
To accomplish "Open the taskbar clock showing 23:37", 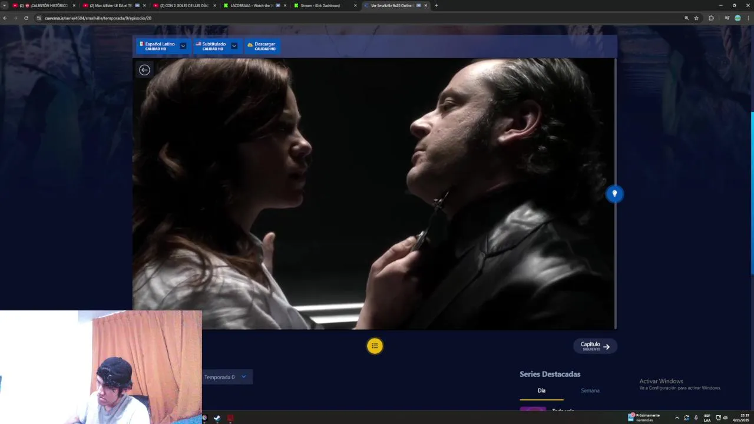I will coord(741,418).
